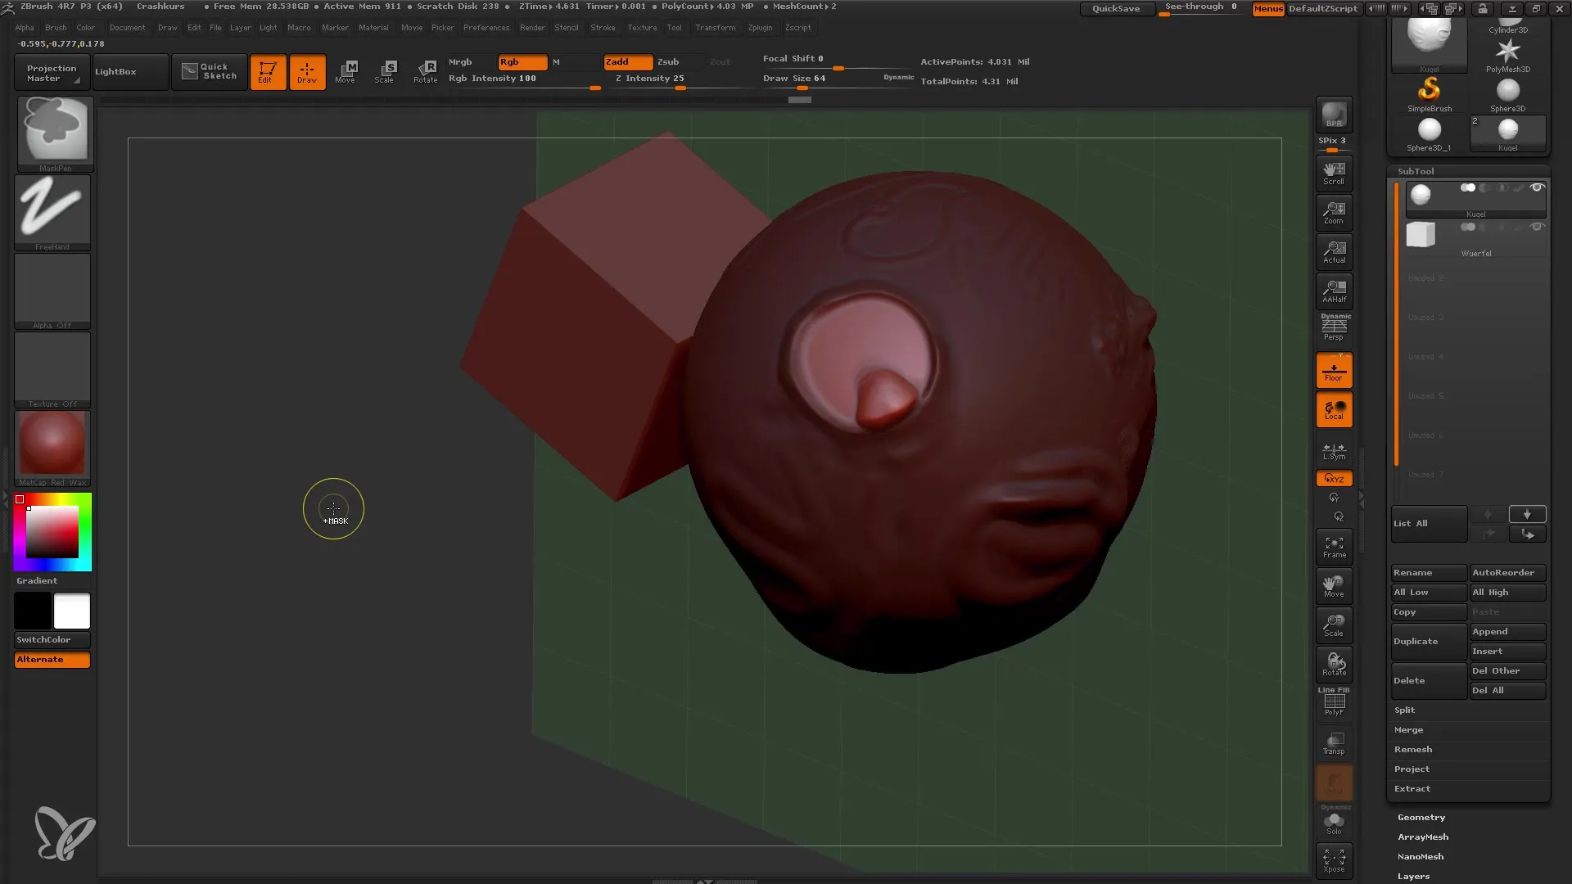Select the Scale tool in toolbar
Image resolution: width=1572 pixels, height=884 pixels.
pos(384,71)
